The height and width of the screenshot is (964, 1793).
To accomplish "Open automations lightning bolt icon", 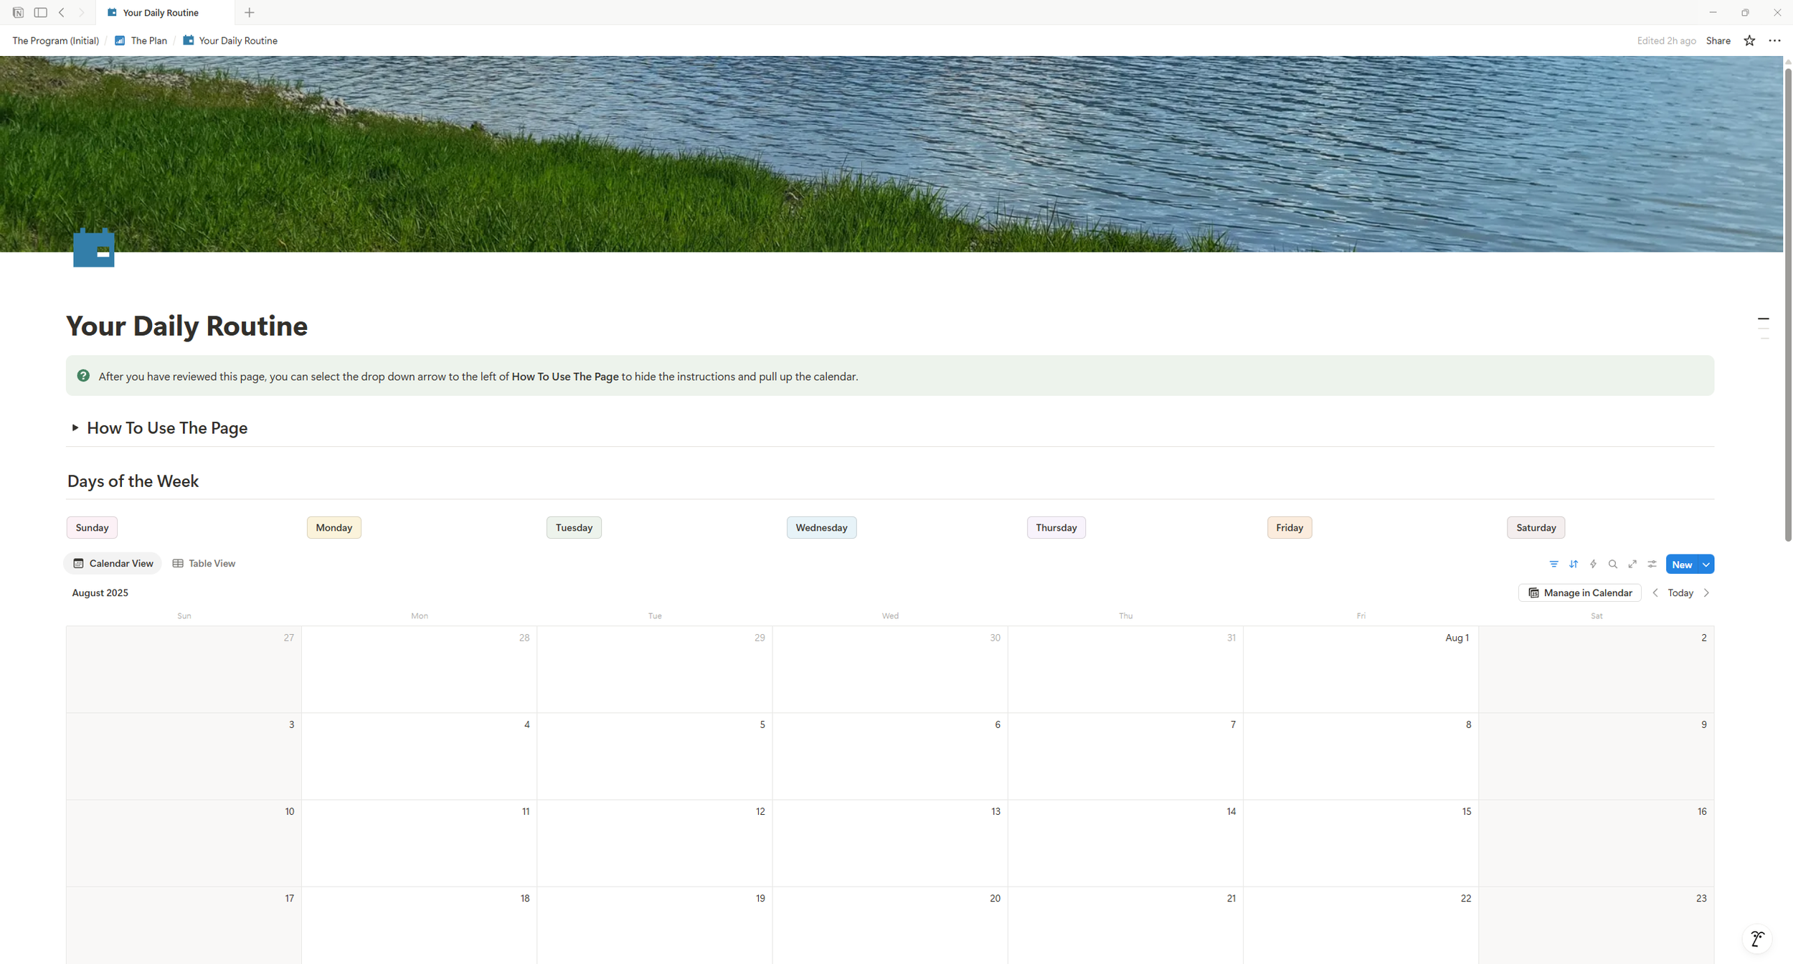I will pyautogui.click(x=1593, y=564).
